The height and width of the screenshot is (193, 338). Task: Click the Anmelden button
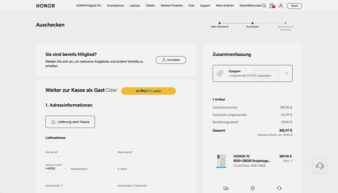point(171,60)
